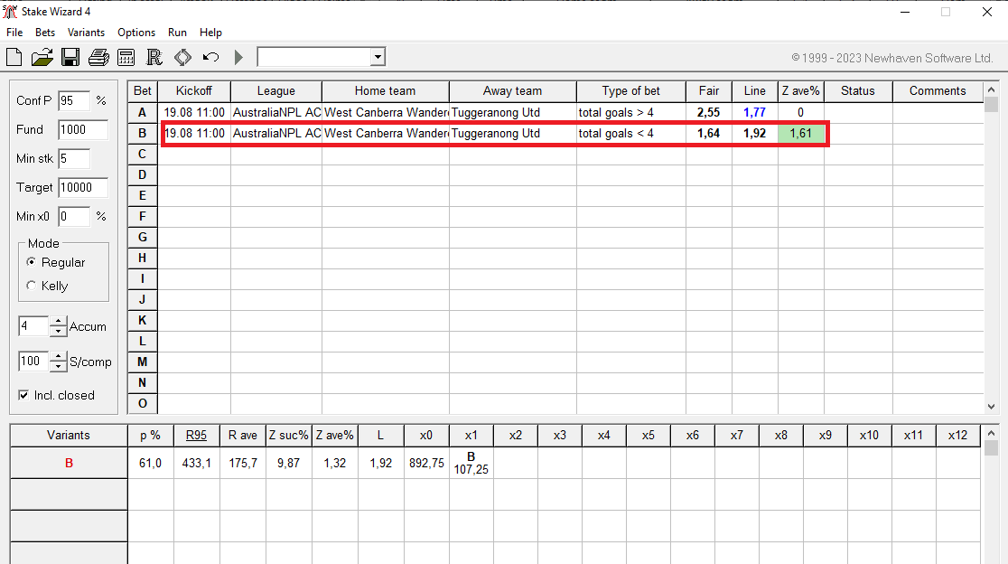
Task: Click the blue Line value 1,77
Action: 755,113
